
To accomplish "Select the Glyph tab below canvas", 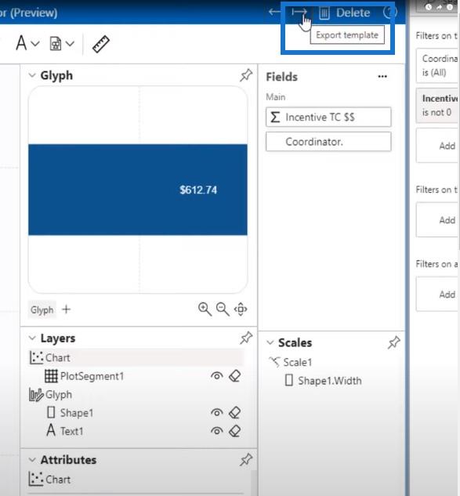I will pos(42,310).
